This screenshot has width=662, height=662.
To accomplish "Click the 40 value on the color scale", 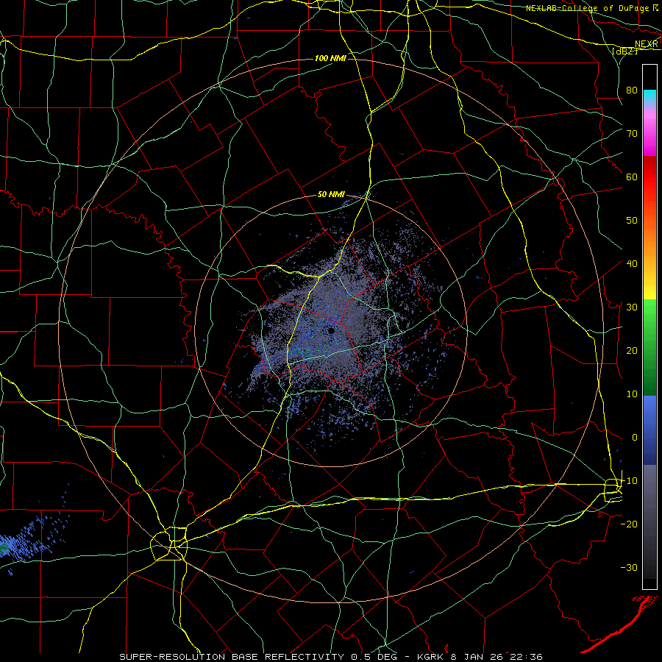I will 632,264.
